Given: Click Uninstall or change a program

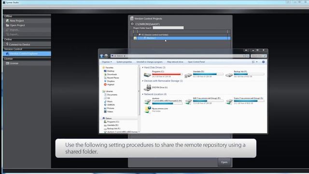Looking at the screenshot, I should 150,62.
